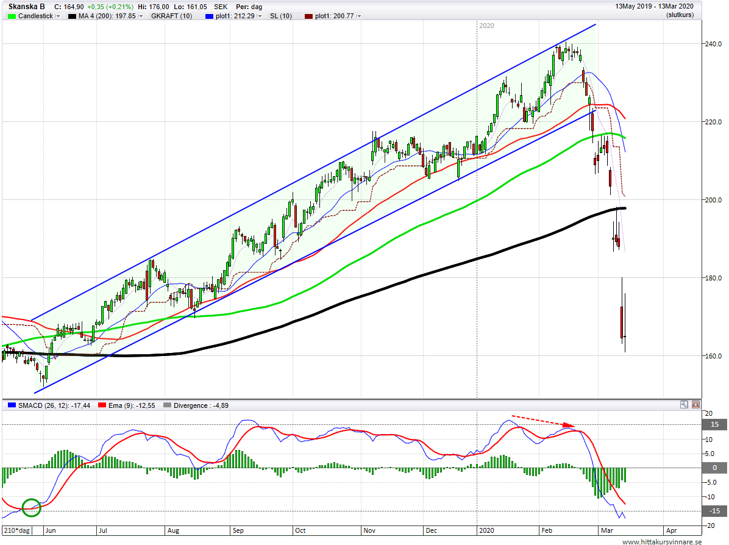This screenshot has height=545, width=729.
Task: Click the blue SMACD color swatch
Action: 12,405
